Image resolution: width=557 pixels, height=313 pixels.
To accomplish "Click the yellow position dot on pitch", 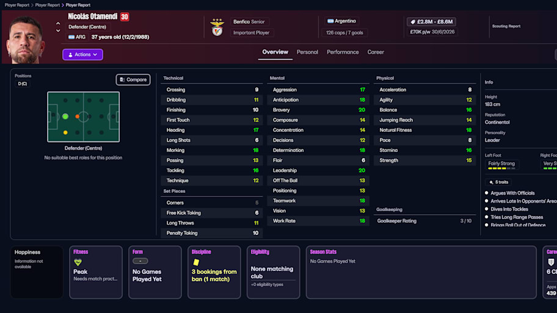I will click(65, 132).
